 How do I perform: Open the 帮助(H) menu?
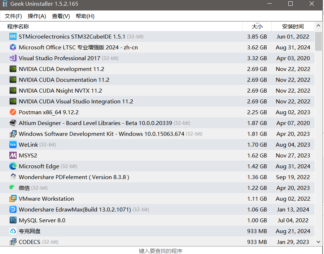coord(85,16)
